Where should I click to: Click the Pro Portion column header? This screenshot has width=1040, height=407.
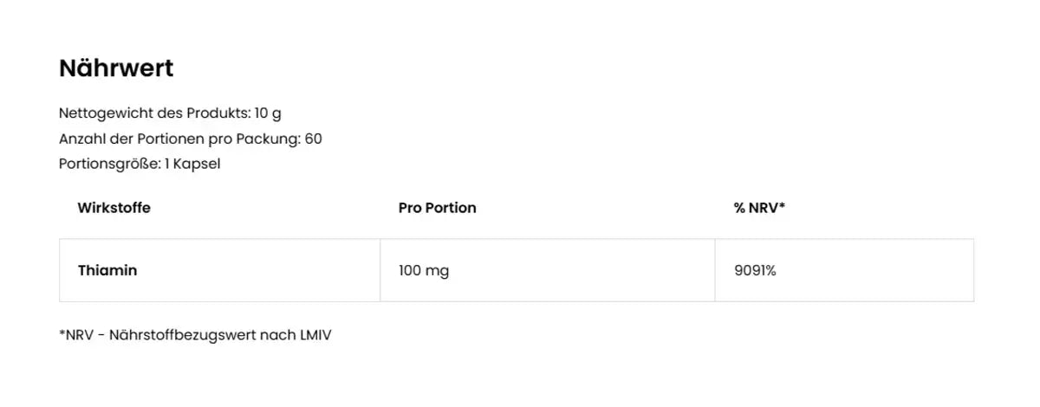coord(437,208)
